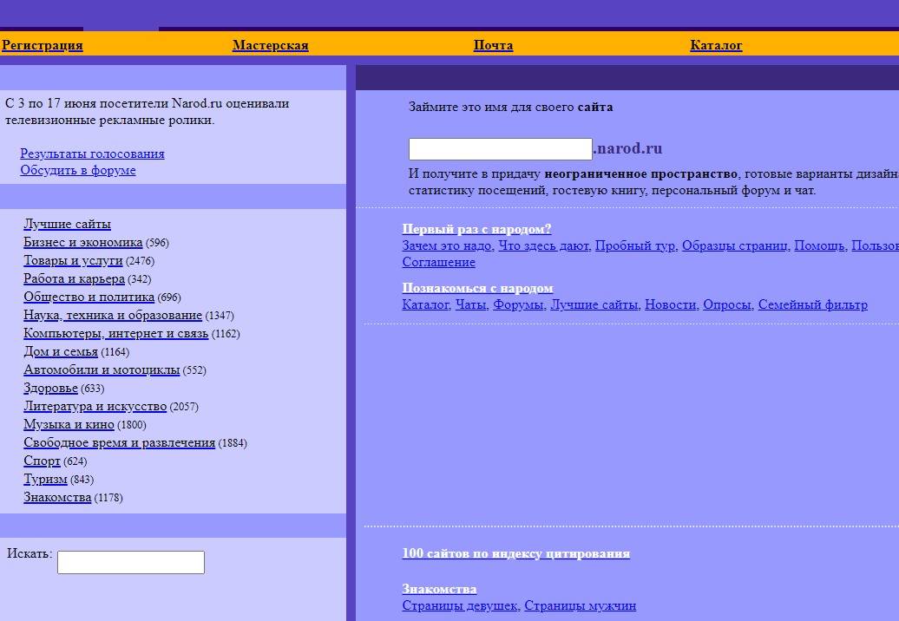Click the Первый раз с народом? heading
The image size is (899, 621).
[476, 229]
